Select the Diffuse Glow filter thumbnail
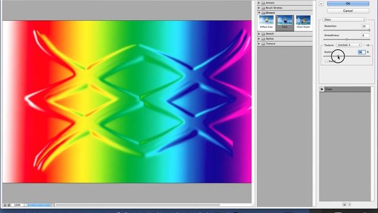This screenshot has width=378, height=213. pyautogui.click(x=266, y=22)
